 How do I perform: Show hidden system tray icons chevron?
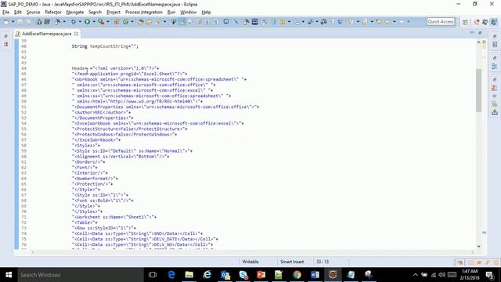(x=415, y=275)
